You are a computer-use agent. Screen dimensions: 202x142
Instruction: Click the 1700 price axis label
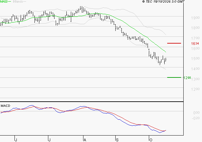195,38
